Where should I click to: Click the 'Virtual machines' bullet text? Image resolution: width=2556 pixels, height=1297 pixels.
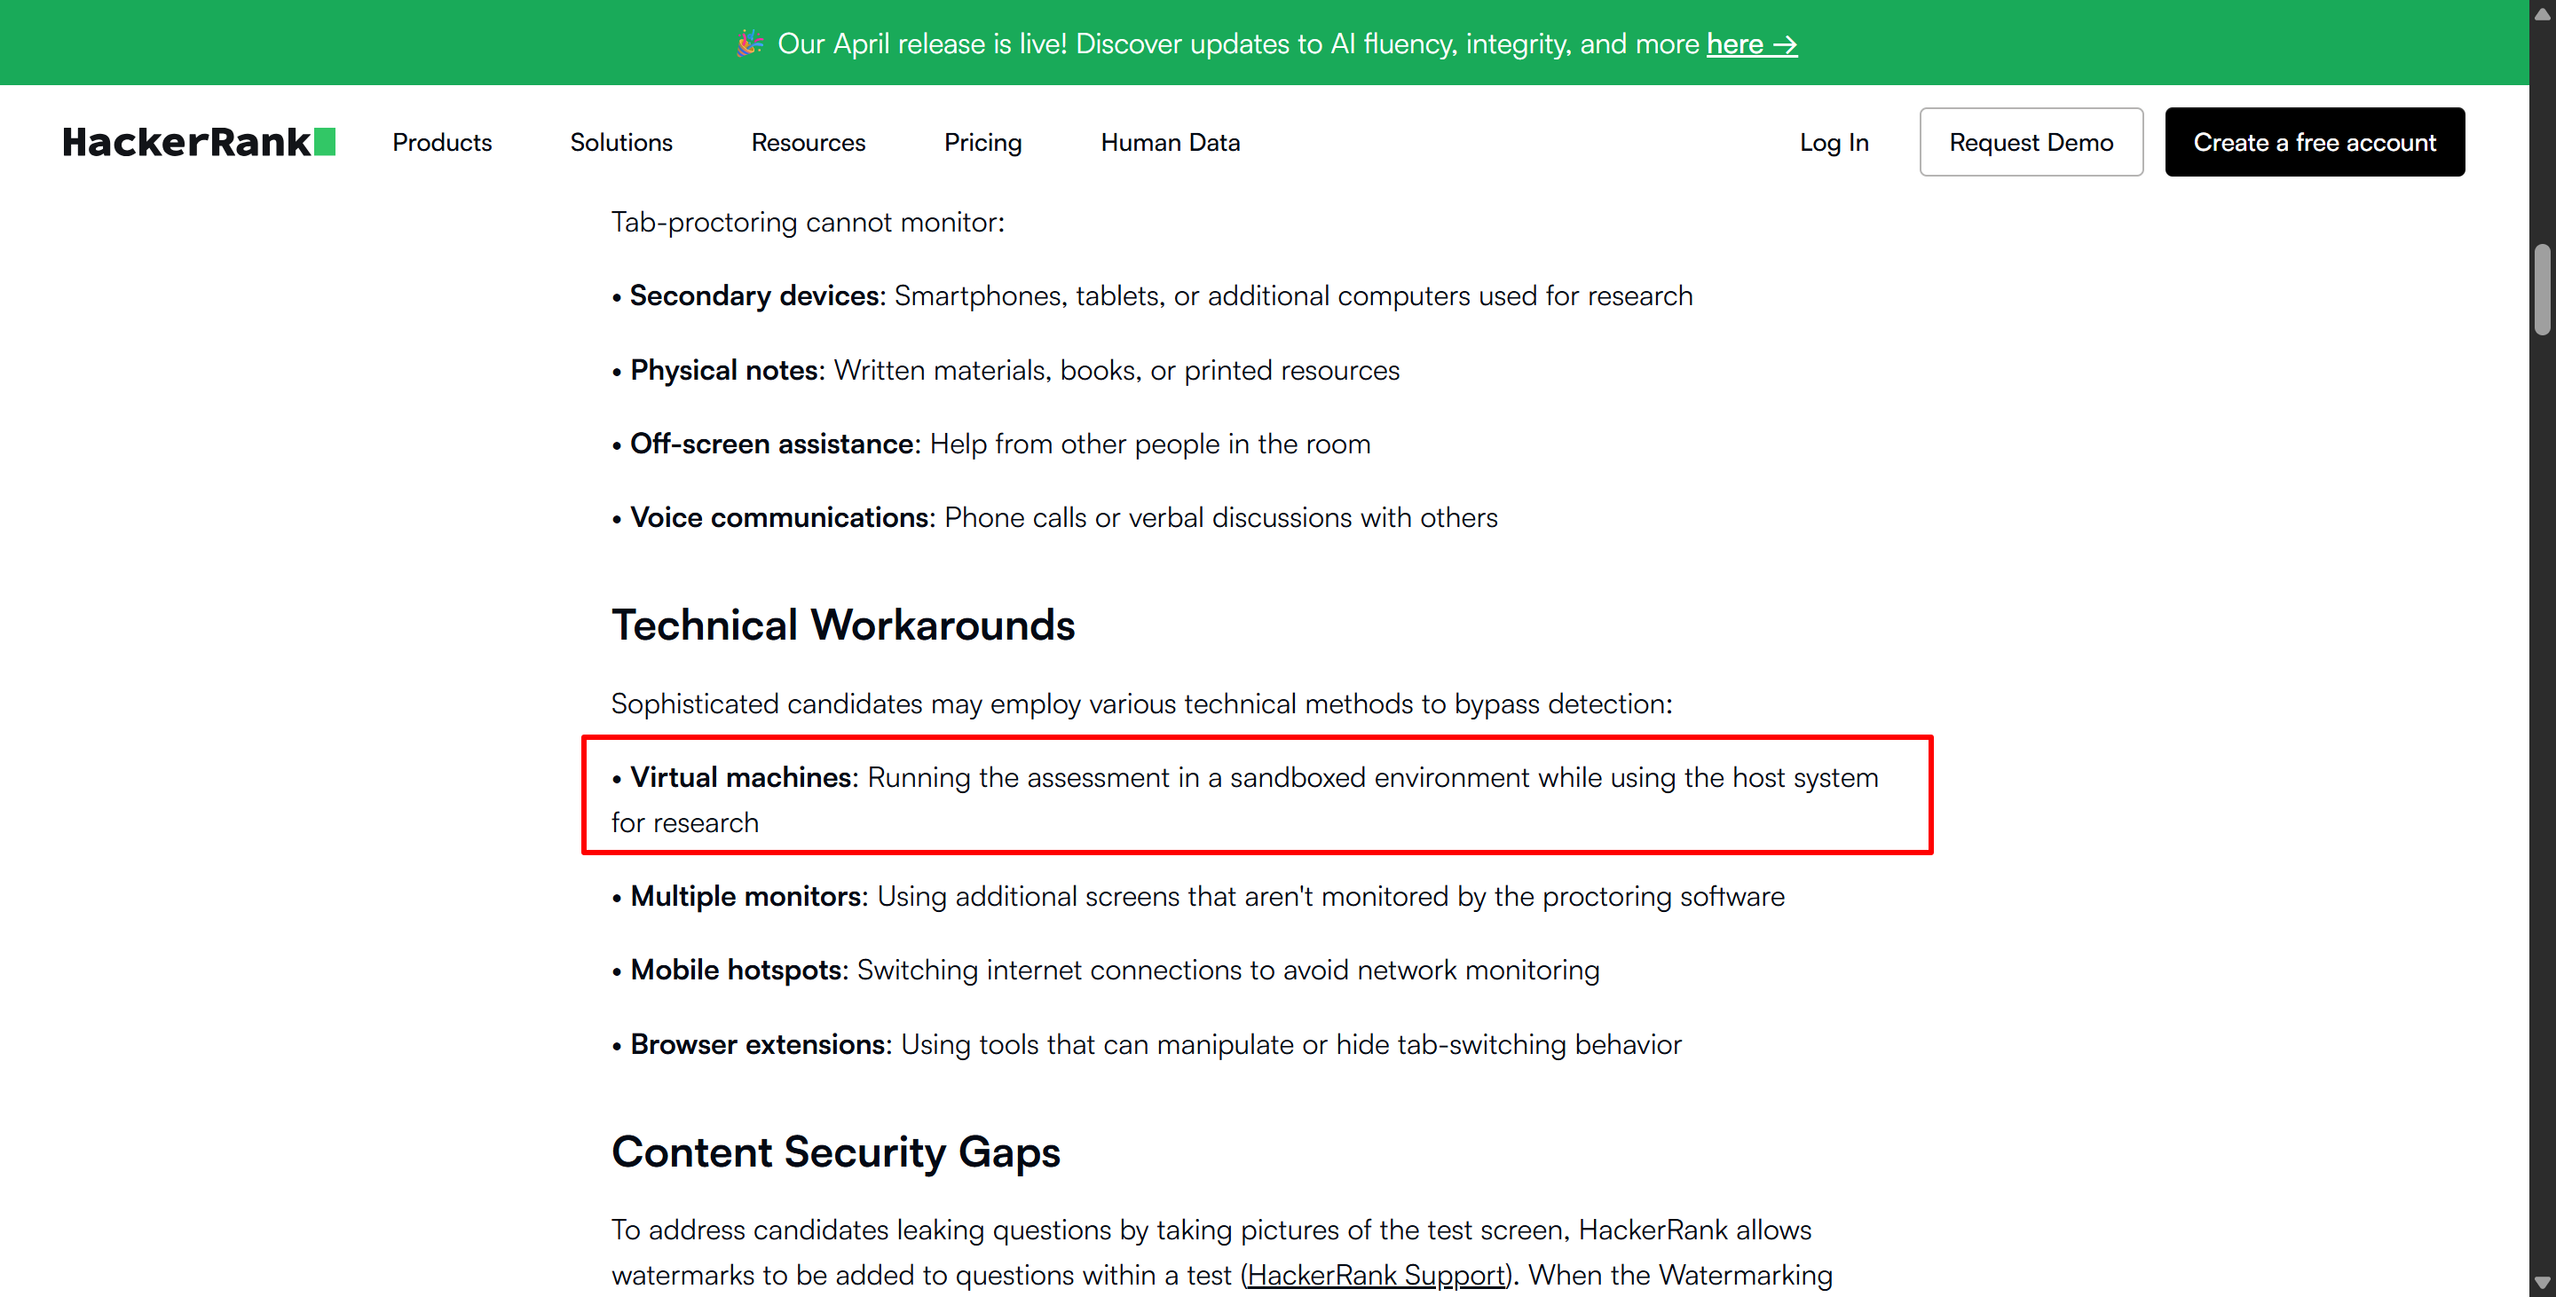pos(1244,799)
